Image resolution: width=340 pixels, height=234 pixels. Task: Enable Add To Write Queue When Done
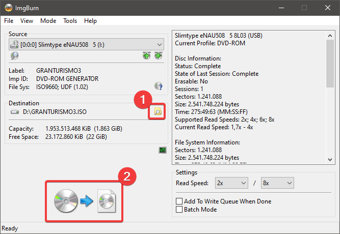pos(179,201)
